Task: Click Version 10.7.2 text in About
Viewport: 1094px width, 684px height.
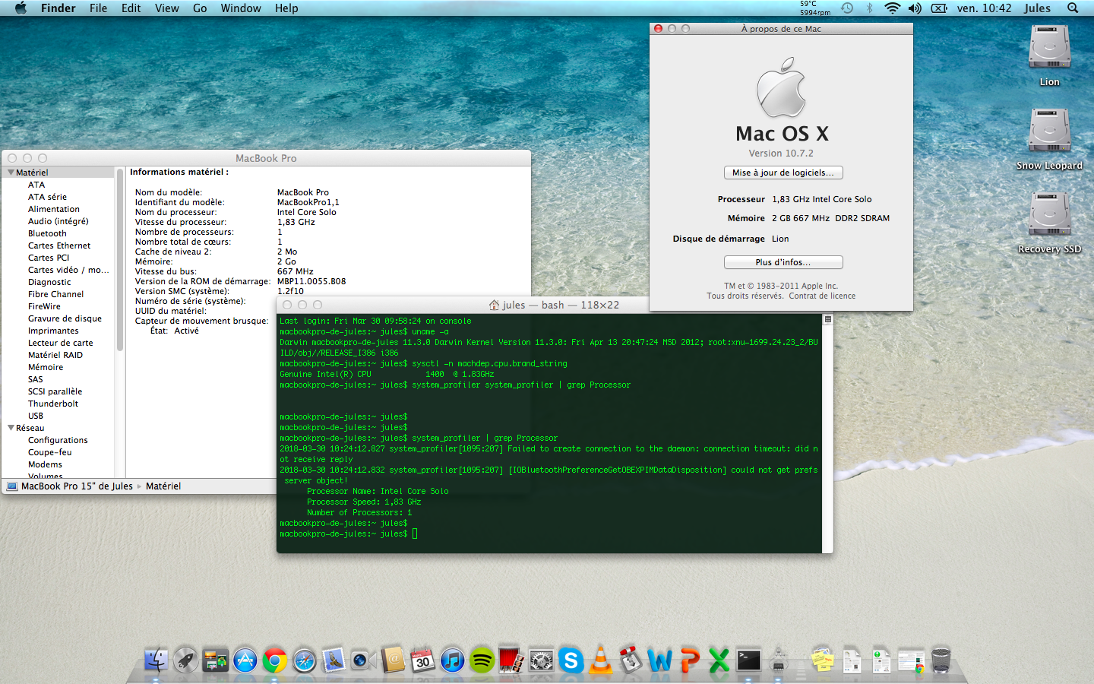Action: (x=781, y=154)
